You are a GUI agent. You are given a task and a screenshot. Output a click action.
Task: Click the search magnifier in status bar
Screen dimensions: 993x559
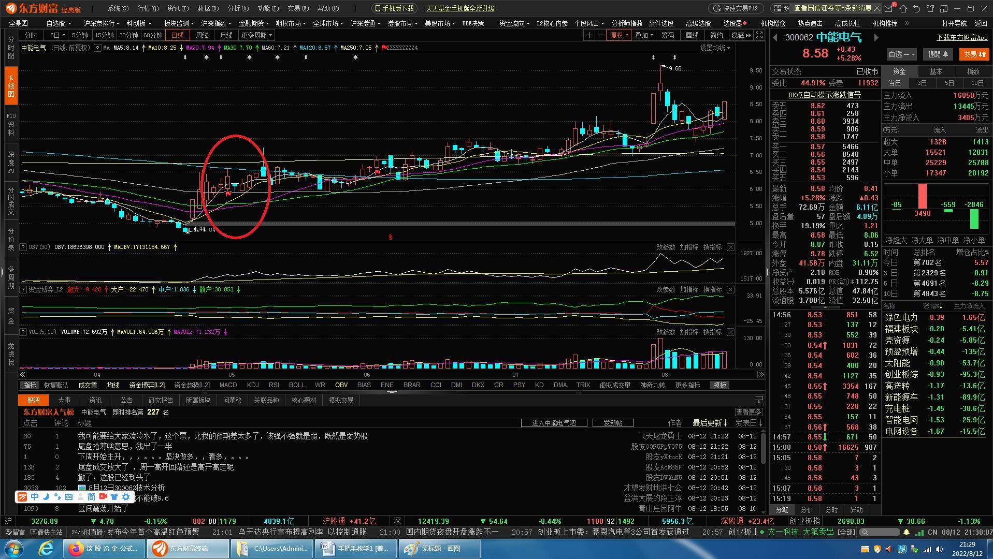(x=864, y=532)
